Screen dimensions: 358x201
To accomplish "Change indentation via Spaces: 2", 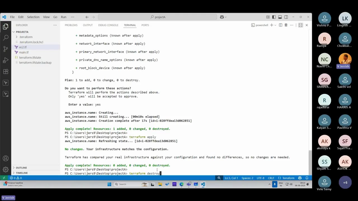I will pos(247,178).
